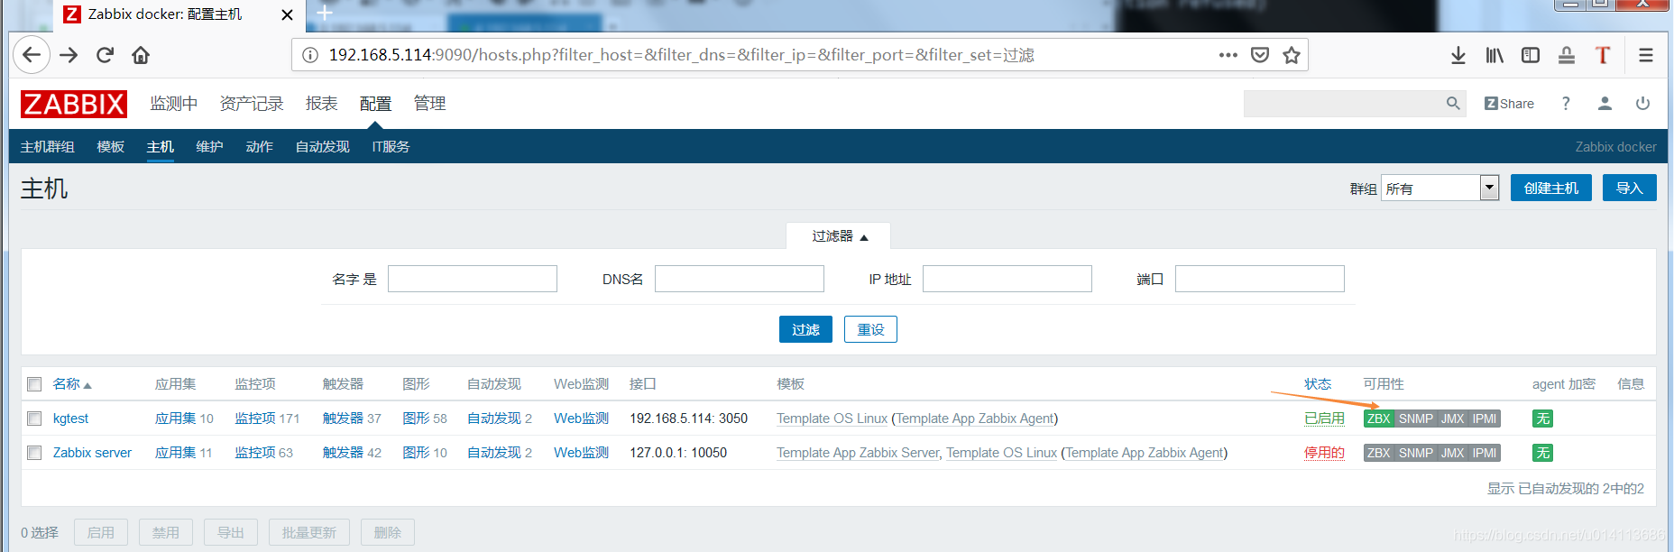Image resolution: width=1674 pixels, height=552 pixels.
Task: Open the 报表 menu
Action: (x=322, y=104)
